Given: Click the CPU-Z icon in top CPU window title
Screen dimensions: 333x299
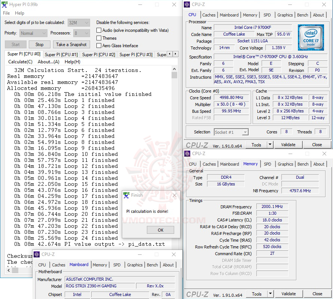Looking at the screenshot, I should (187, 4).
